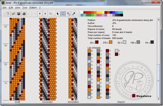The height and width of the screenshot is (106, 163).
Task: Open the File menu
Action: point(4,8)
